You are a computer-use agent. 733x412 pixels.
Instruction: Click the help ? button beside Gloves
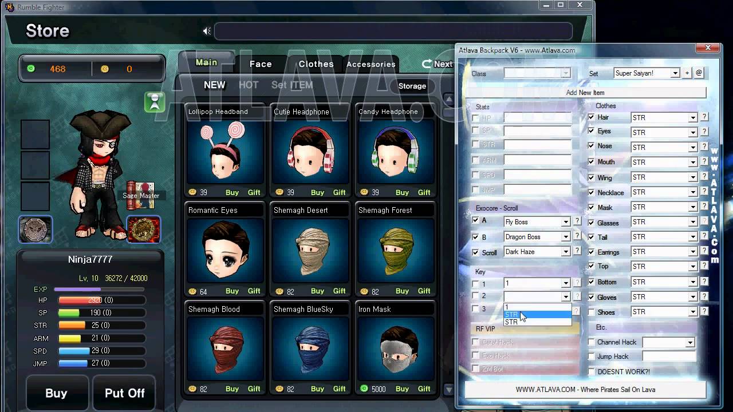coord(704,296)
